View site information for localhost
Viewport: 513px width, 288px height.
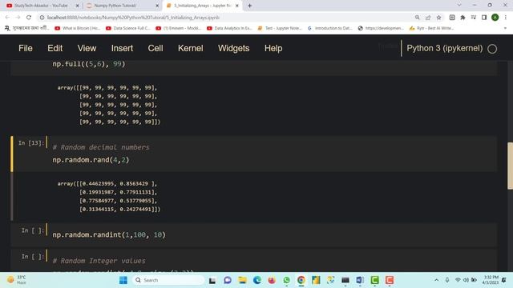pos(42,18)
